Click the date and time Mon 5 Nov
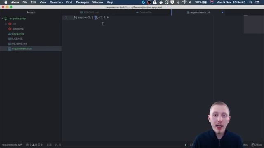The image size is (264, 148). point(231,2)
